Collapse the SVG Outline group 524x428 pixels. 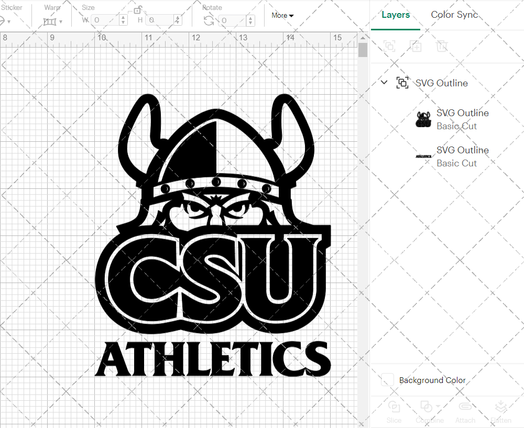[x=384, y=82]
